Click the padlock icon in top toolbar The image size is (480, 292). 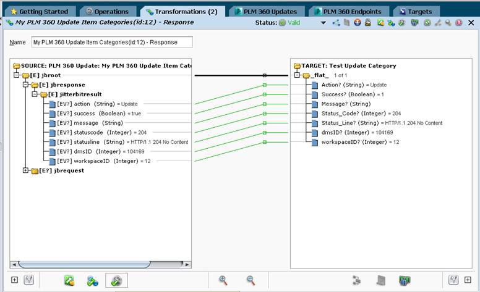[x=368, y=22]
